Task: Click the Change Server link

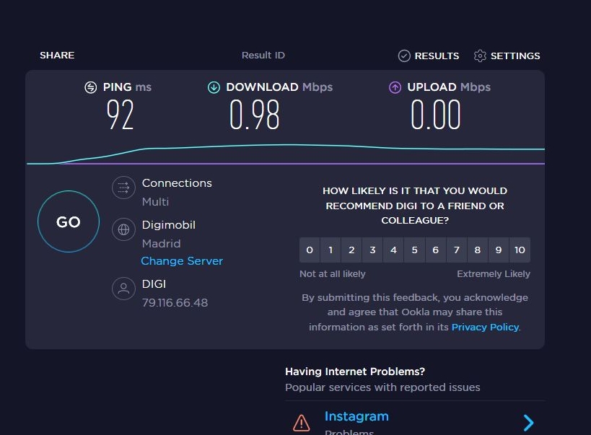Action: (x=182, y=261)
